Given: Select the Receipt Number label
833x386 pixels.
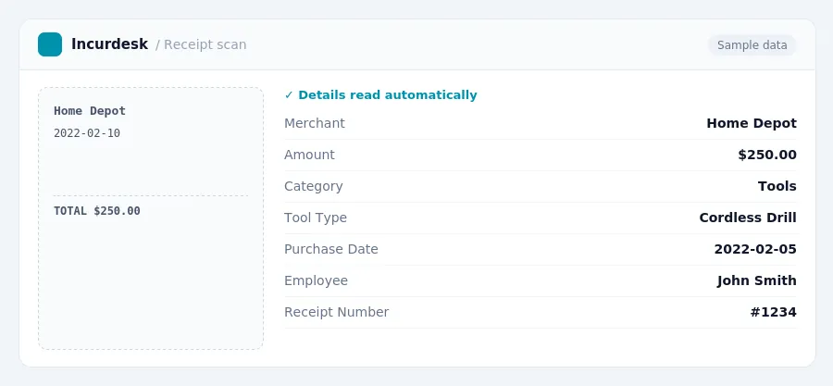Looking at the screenshot, I should click(x=336, y=312).
